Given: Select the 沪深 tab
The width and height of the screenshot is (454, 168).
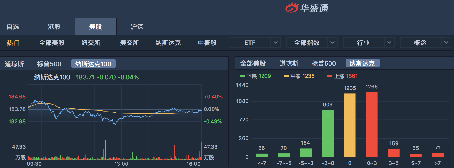Looking at the screenshot, I should point(137,27).
